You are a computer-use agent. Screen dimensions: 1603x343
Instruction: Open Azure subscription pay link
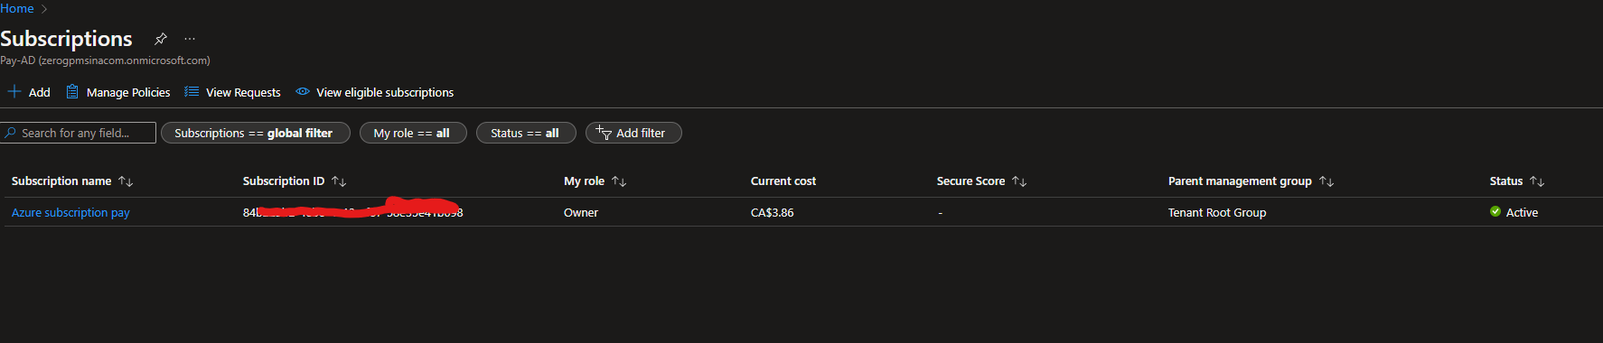coord(70,213)
